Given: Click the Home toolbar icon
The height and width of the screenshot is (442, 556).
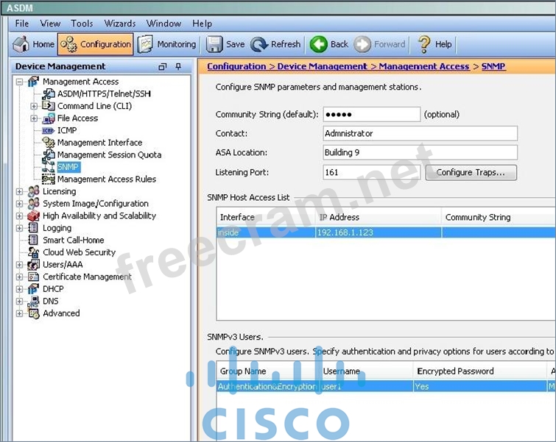Looking at the screenshot, I should 21,44.
